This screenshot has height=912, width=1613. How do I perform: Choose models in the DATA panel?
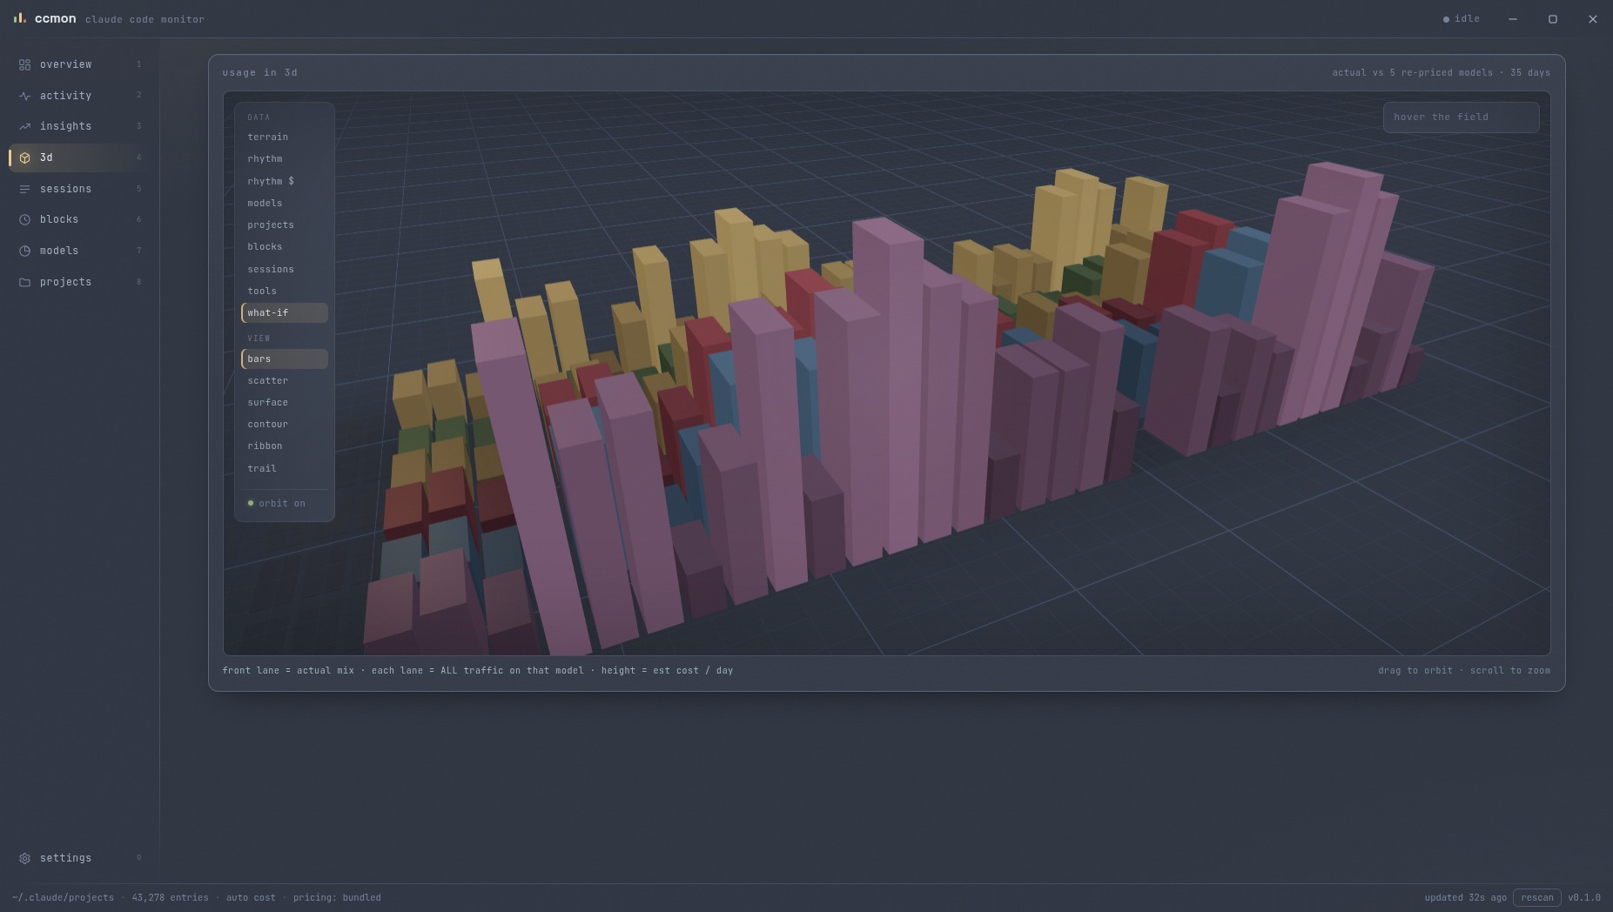coord(284,203)
